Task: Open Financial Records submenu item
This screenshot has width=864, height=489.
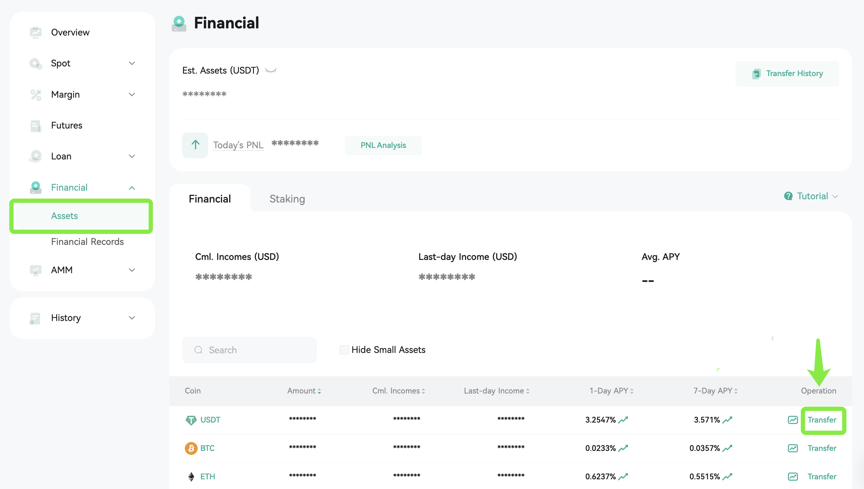Action: 87,242
